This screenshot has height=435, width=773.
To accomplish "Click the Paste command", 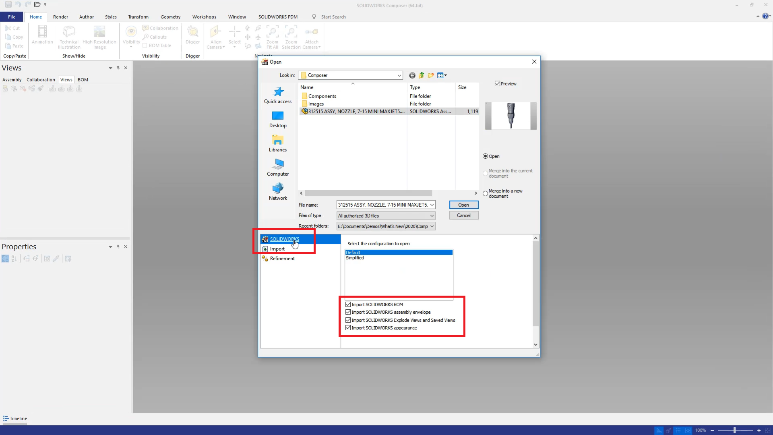I will (x=14, y=46).
